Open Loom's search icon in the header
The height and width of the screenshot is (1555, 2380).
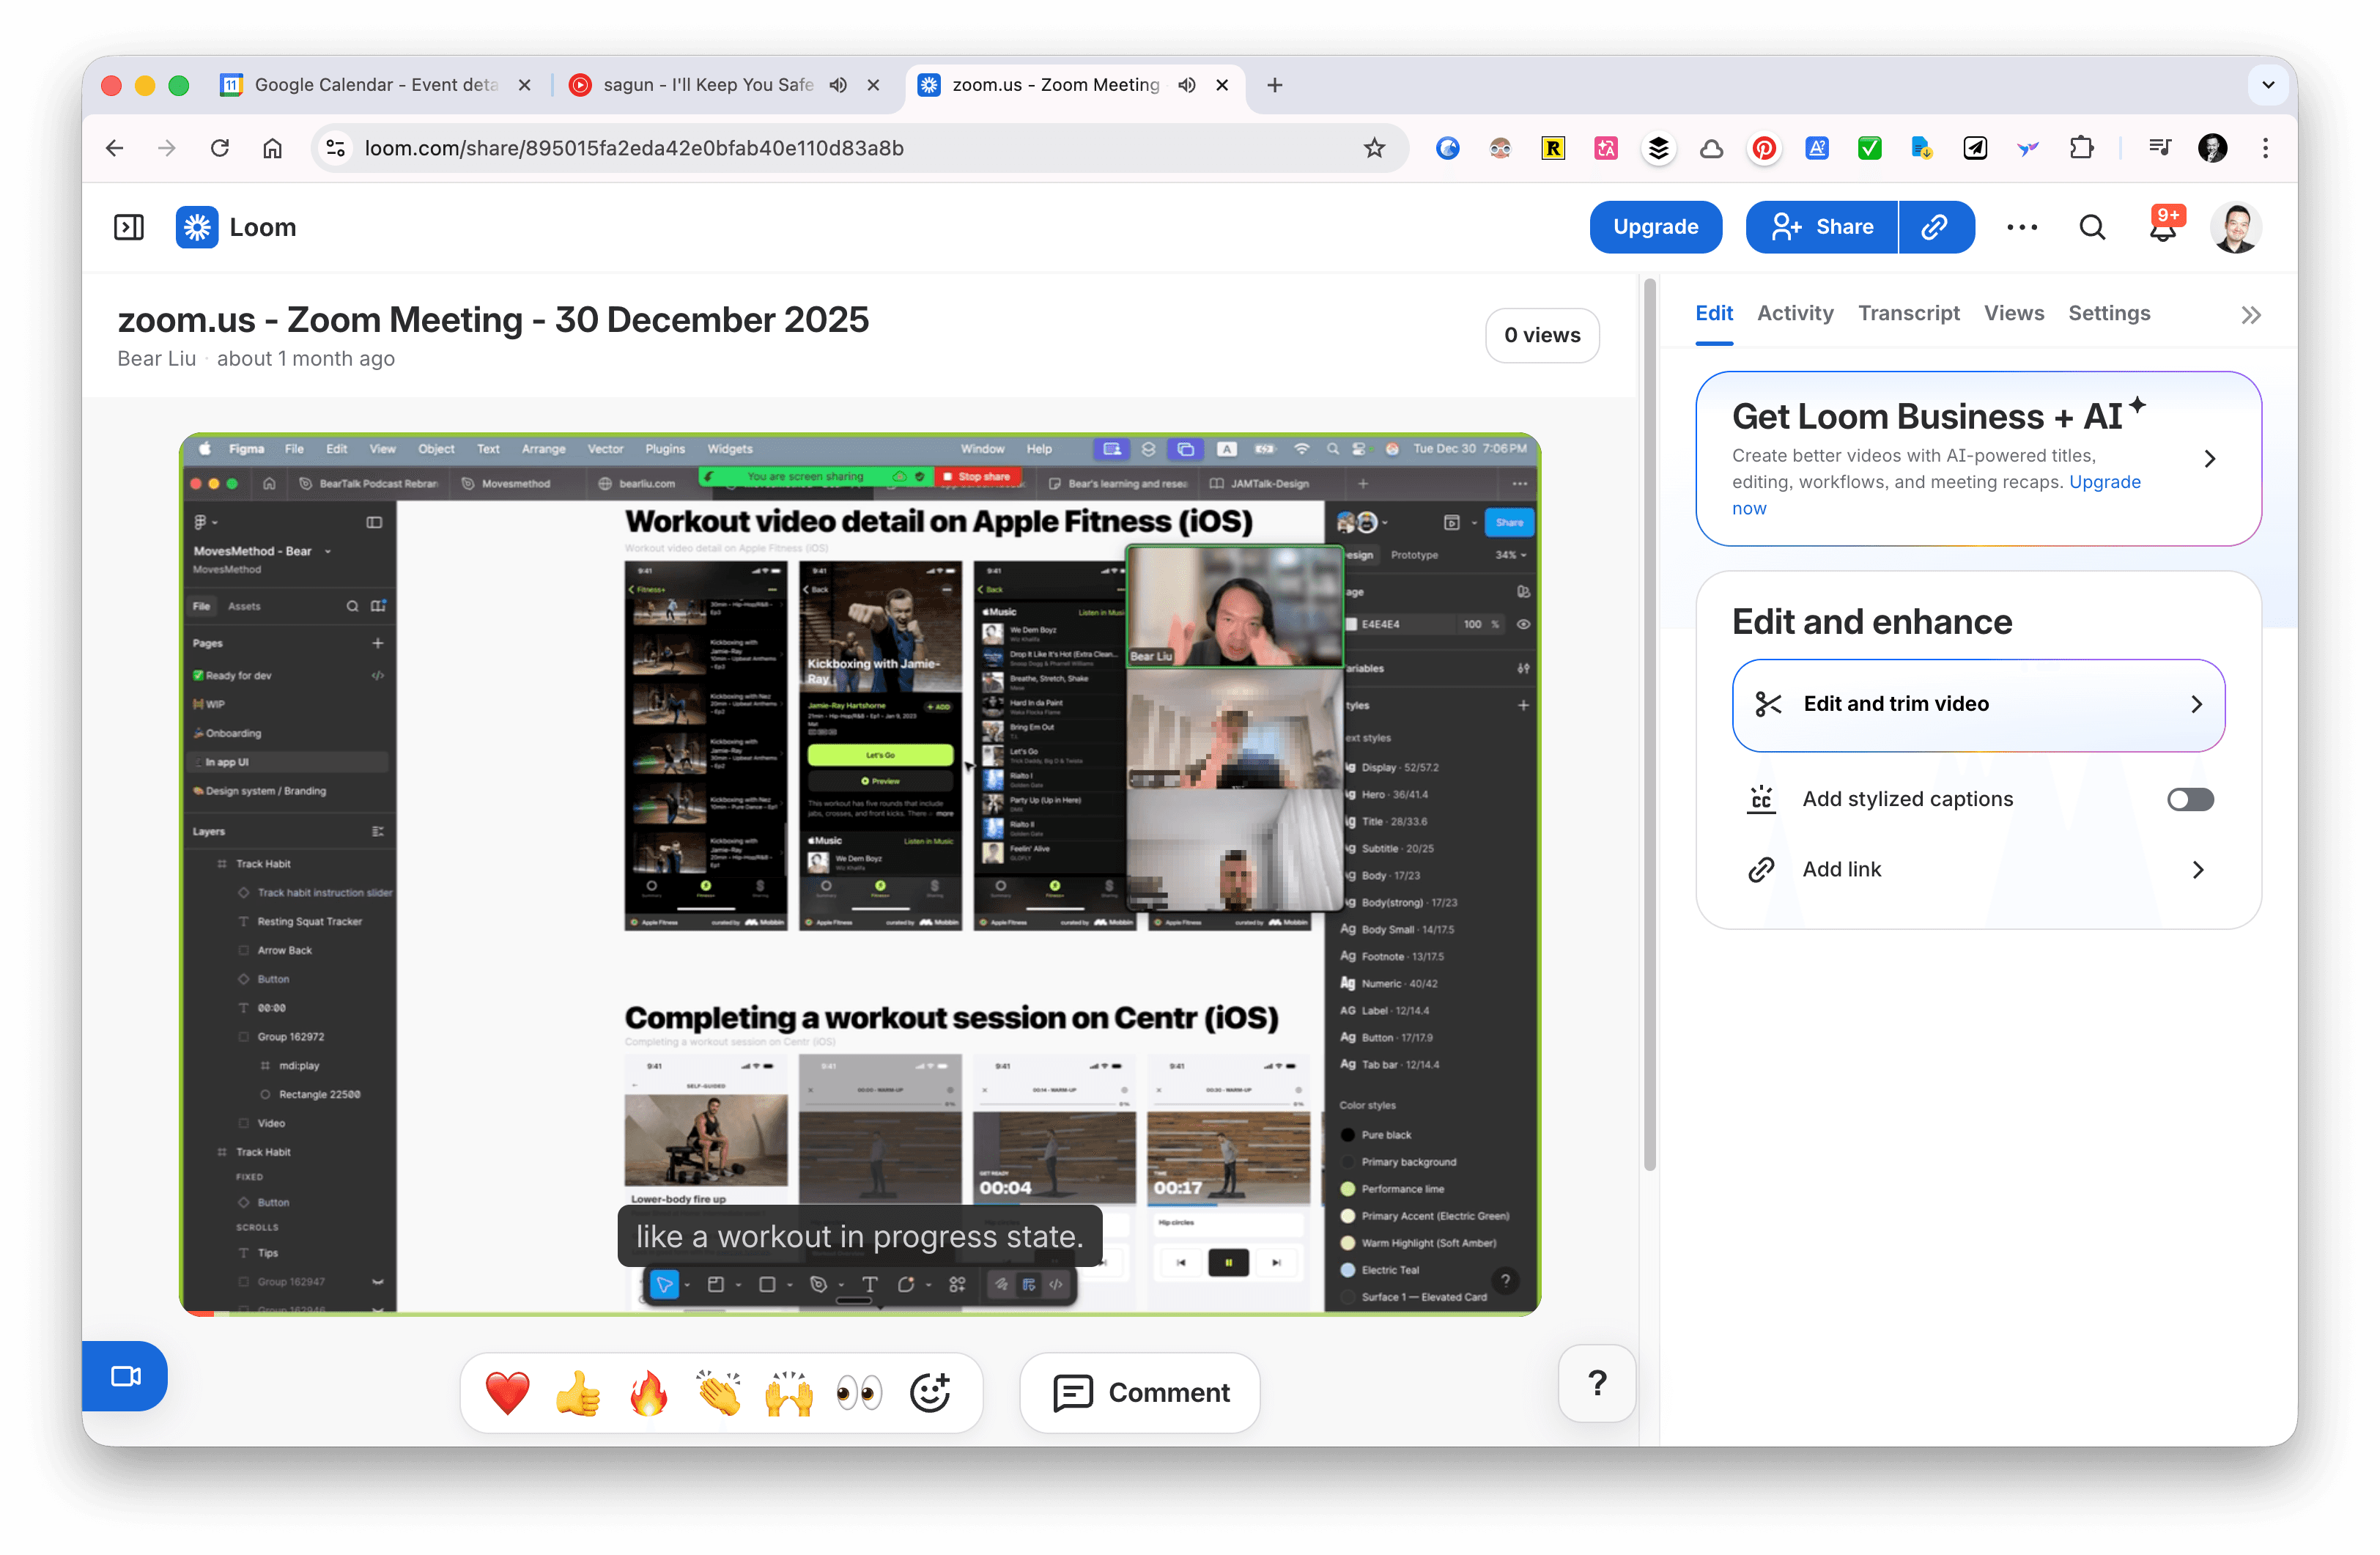point(2093,227)
